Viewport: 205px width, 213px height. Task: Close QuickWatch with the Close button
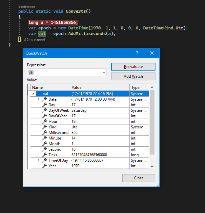point(138,178)
